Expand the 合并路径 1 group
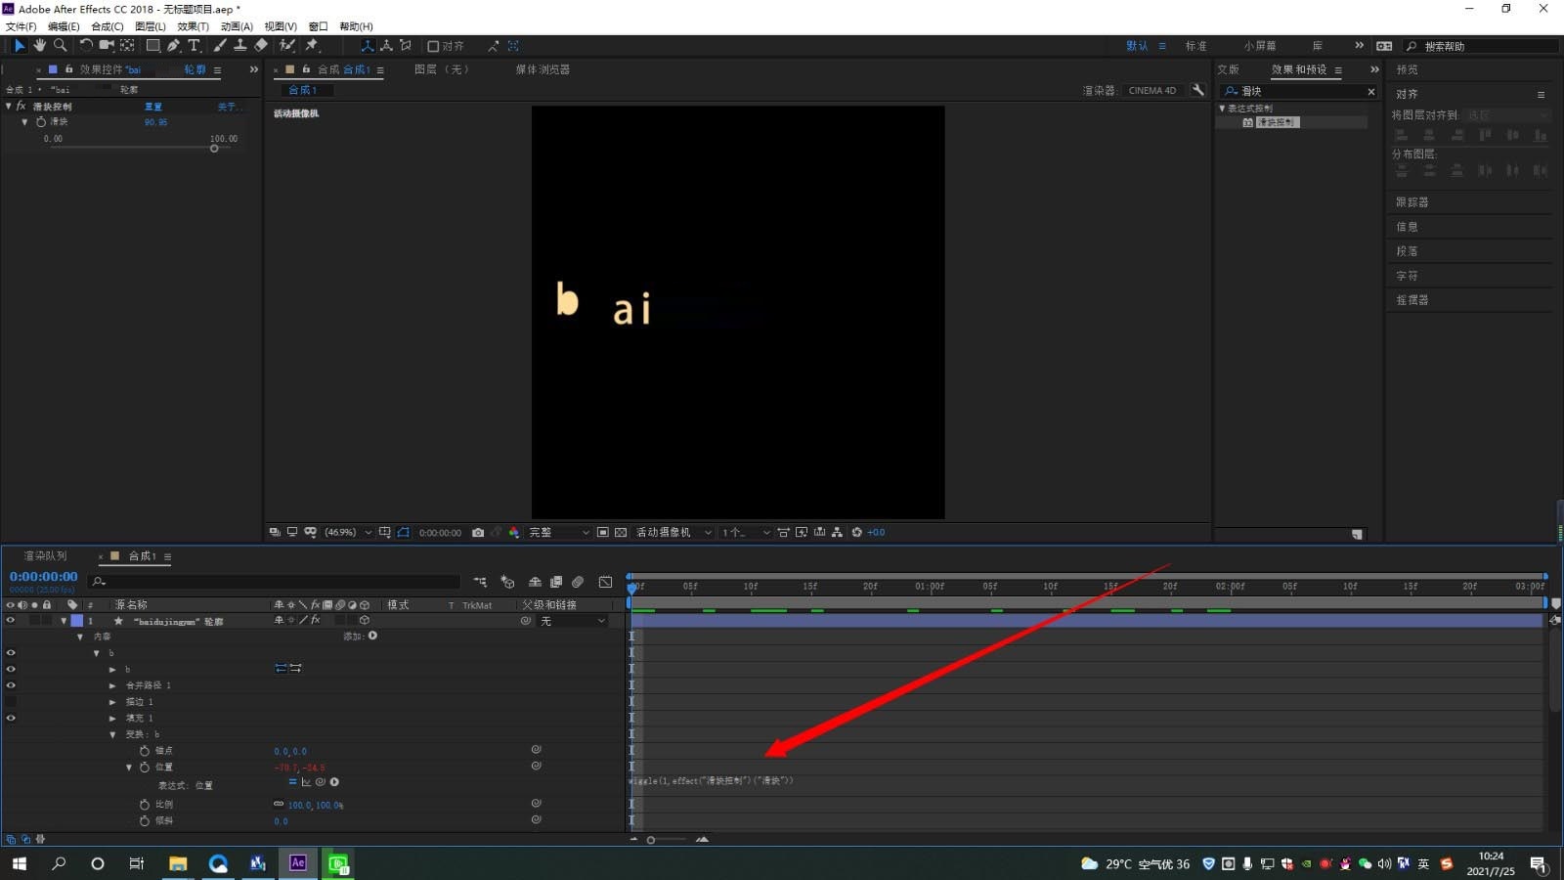This screenshot has height=880, width=1564. pyautogui.click(x=112, y=686)
